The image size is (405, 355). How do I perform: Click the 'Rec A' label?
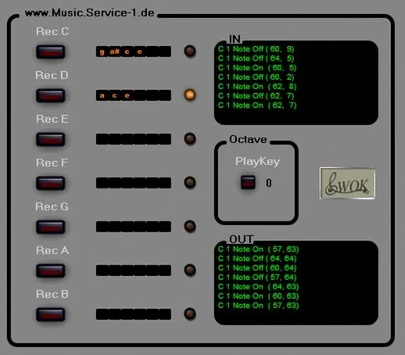pos(52,250)
